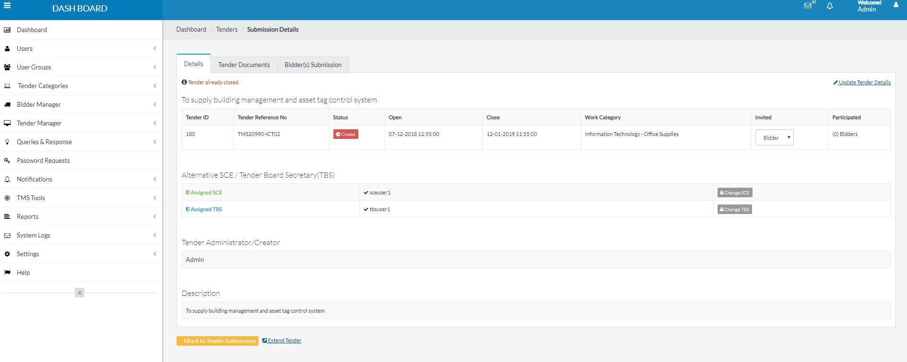907x362 pixels.
Task: Switch to the Tender Documents tab
Action: point(244,65)
